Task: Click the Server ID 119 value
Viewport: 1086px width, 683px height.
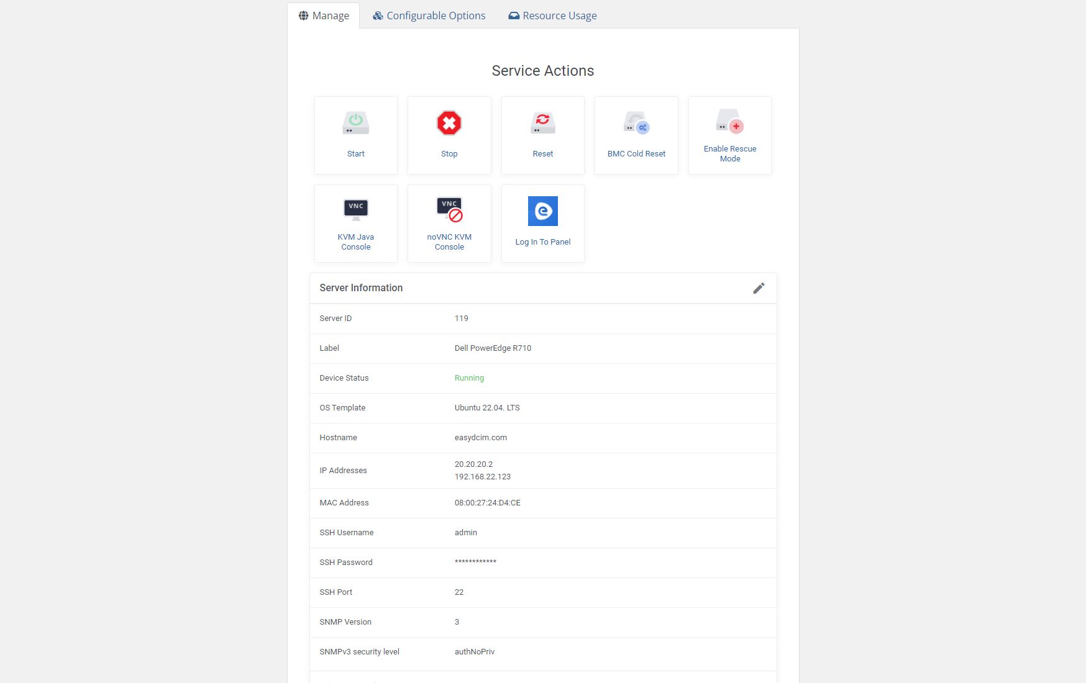Action: (461, 318)
